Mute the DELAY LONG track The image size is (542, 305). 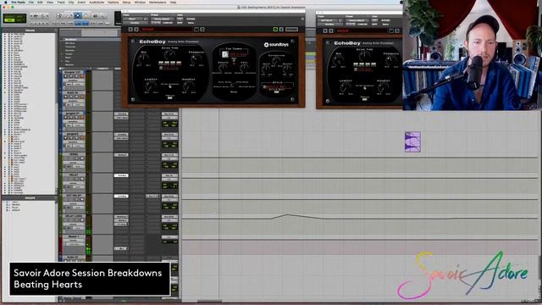[82, 220]
